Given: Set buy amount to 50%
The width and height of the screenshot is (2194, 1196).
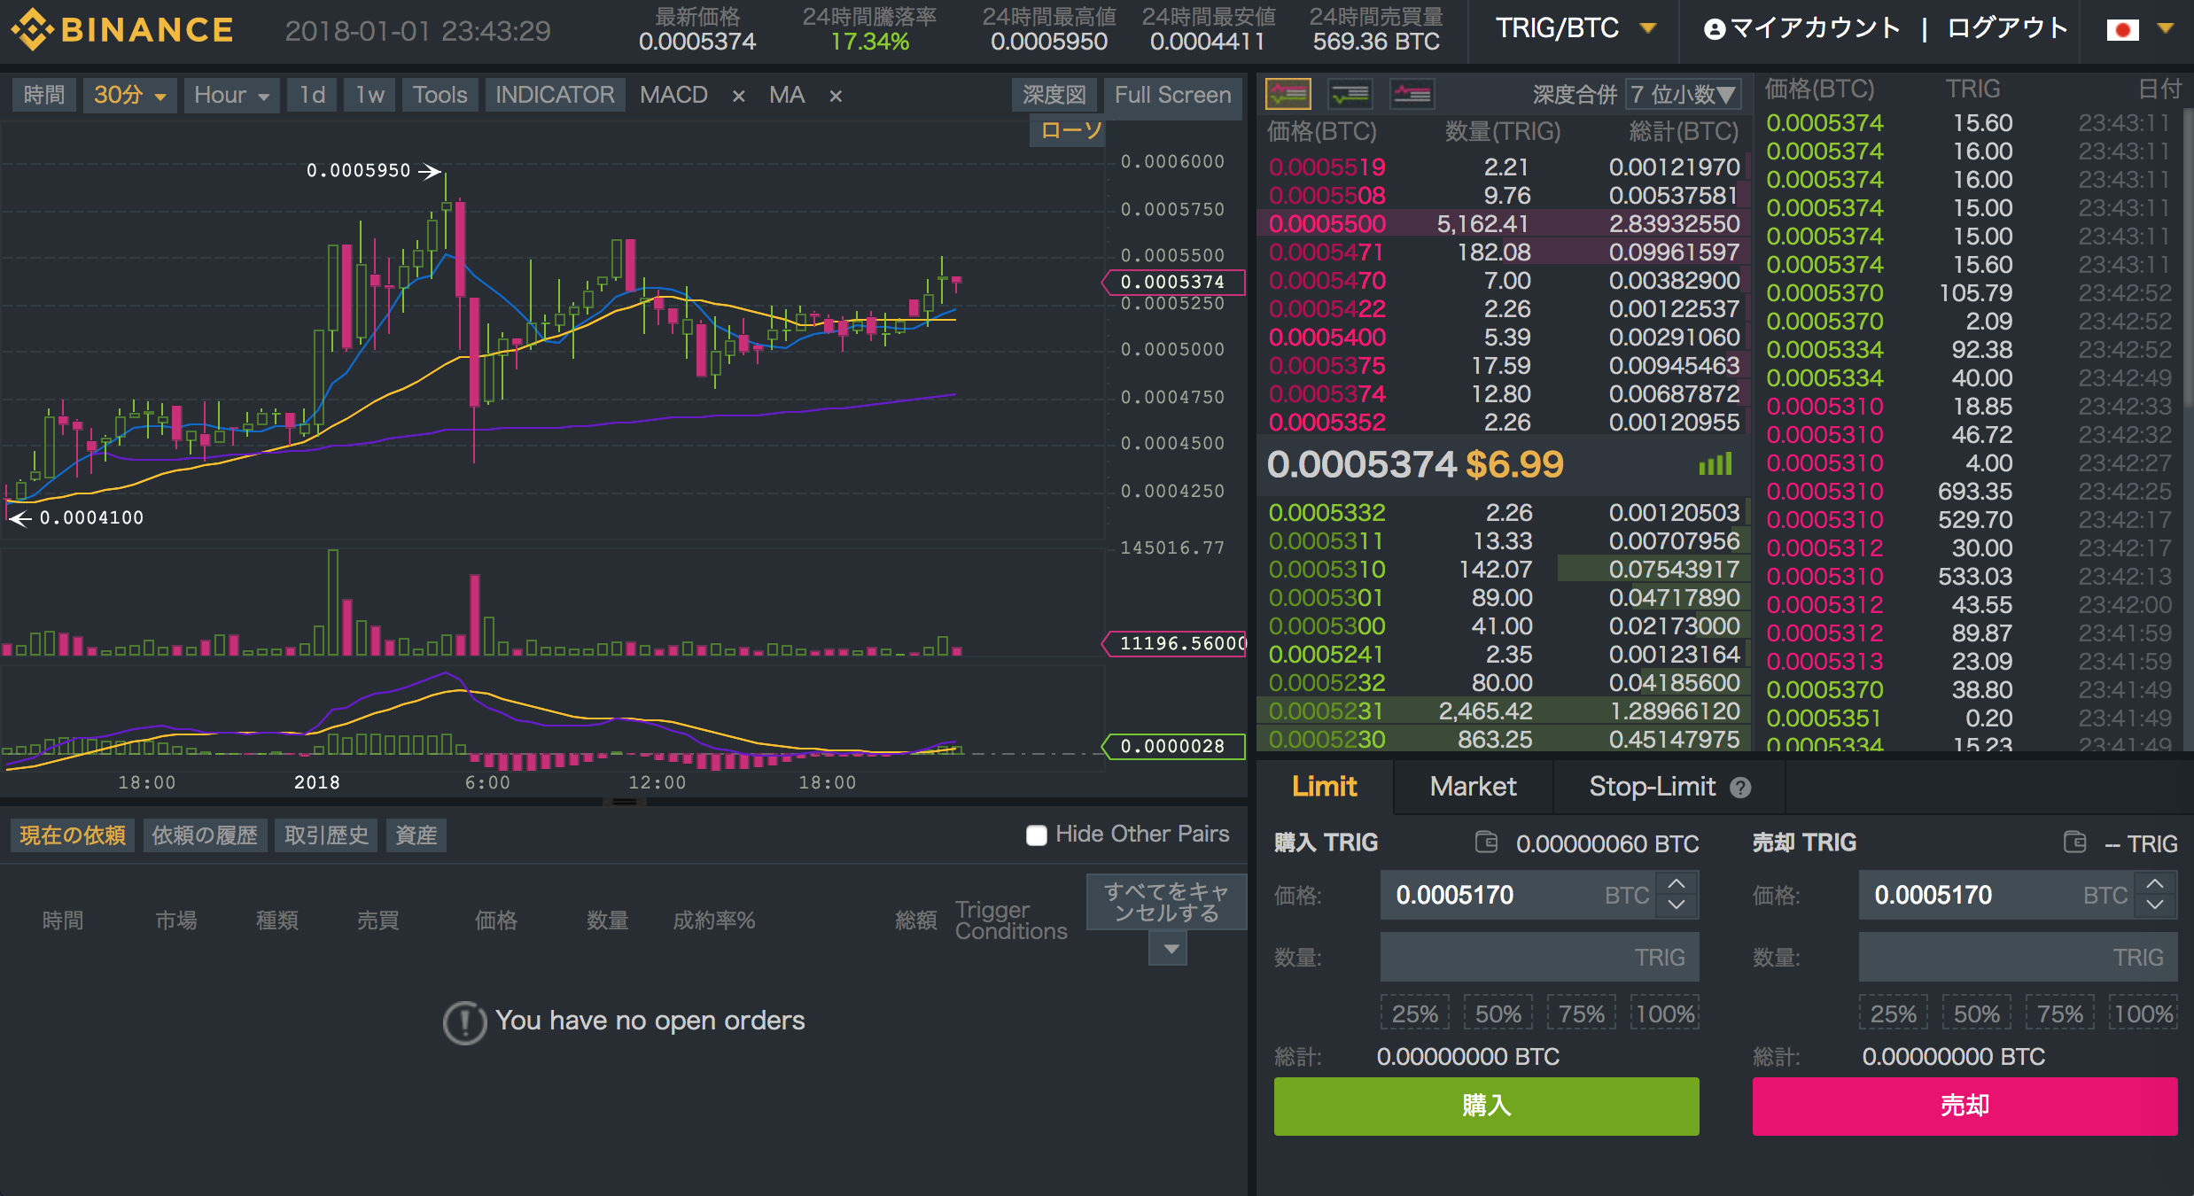Looking at the screenshot, I should (1498, 1013).
